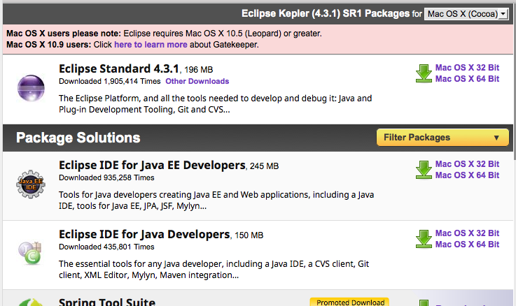Open Other Downloads link for Eclipse Standard
516x306 pixels.
click(197, 81)
